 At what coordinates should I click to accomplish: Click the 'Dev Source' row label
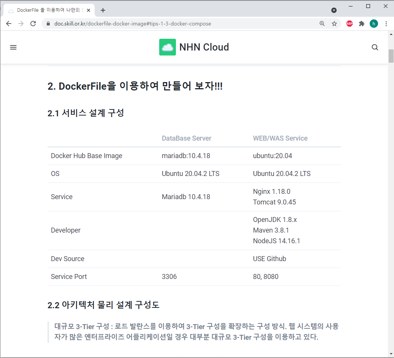pos(68,259)
